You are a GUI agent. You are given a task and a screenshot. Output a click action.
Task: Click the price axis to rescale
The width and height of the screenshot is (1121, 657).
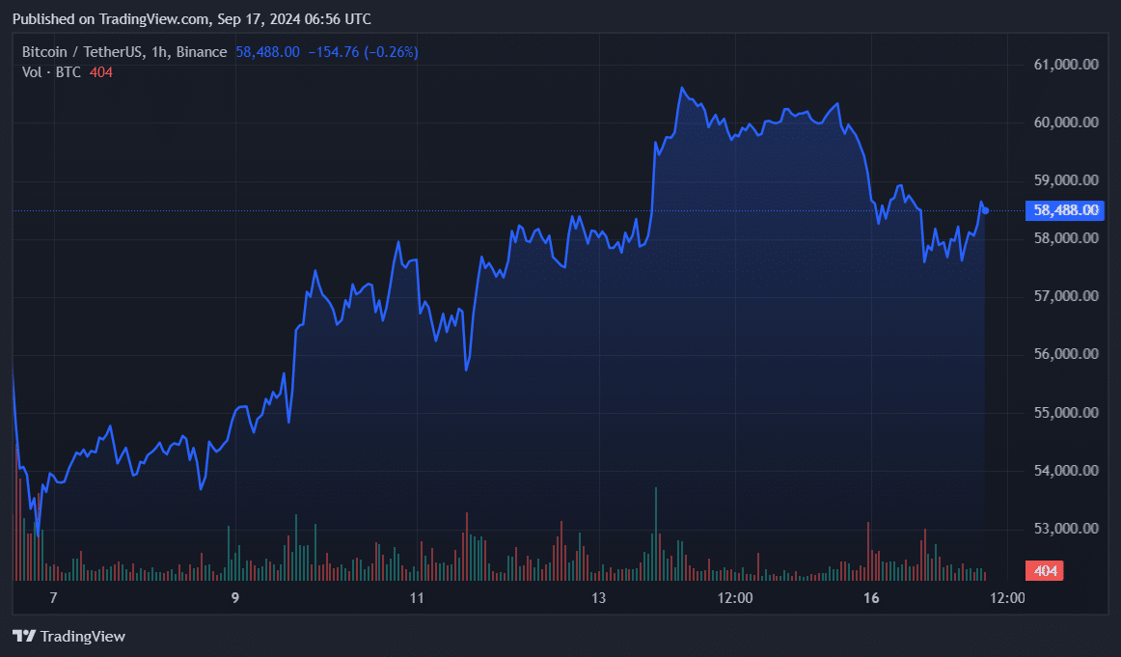tap(1061, 386)
